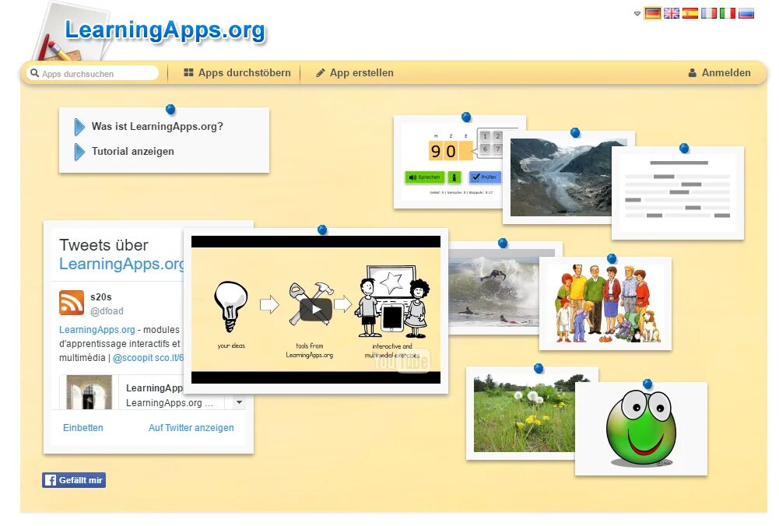Expand the tweet card dropdown arrow
This screenshot has width=779, height=526.
[x=240, y=402]
